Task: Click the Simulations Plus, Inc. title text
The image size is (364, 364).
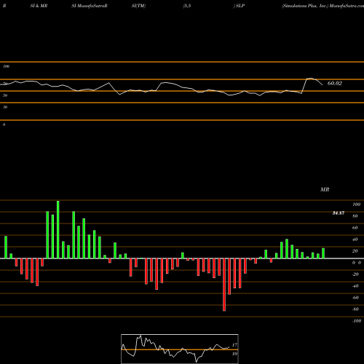Action: pyautogui.click(x=305, y=6)
